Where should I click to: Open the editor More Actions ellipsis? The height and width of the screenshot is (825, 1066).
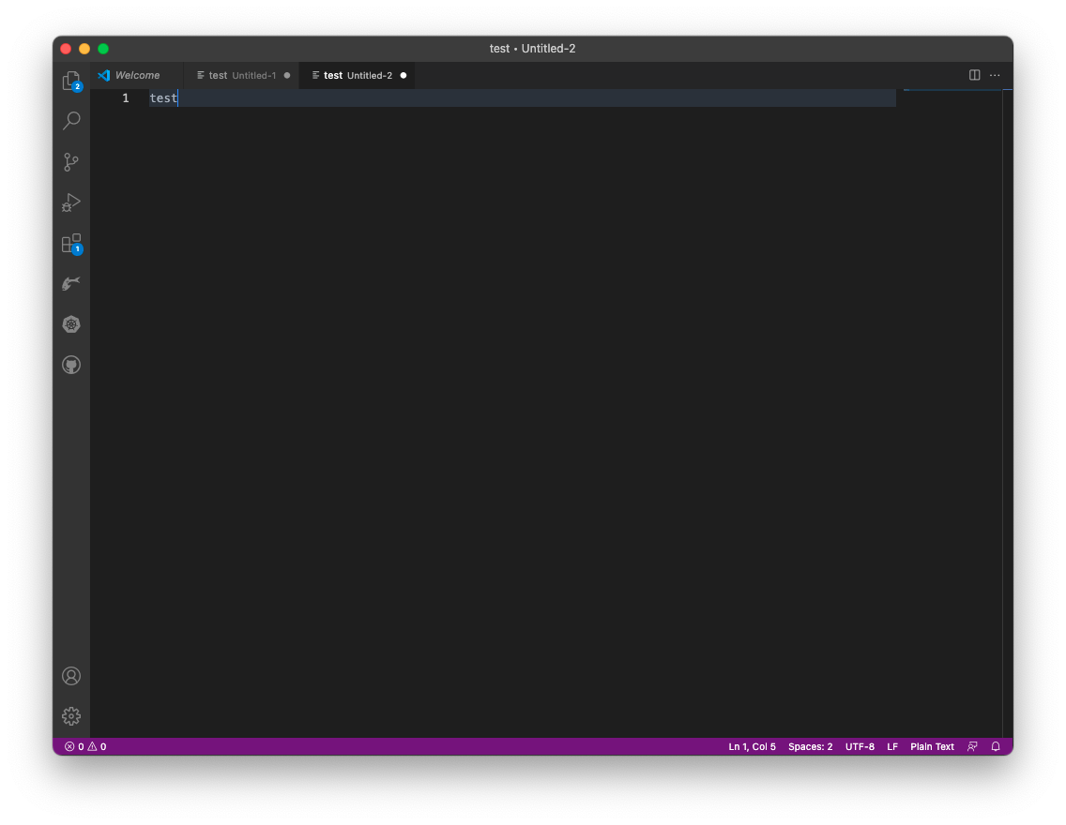[995, 75]
